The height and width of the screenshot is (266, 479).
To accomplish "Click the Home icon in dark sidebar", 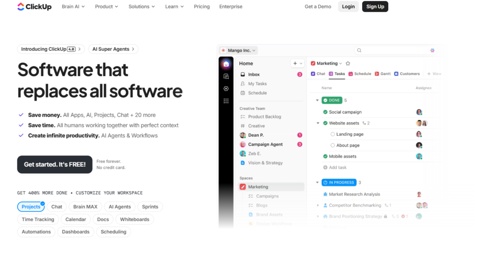I will pyautogui.click(x=226, y=64).
